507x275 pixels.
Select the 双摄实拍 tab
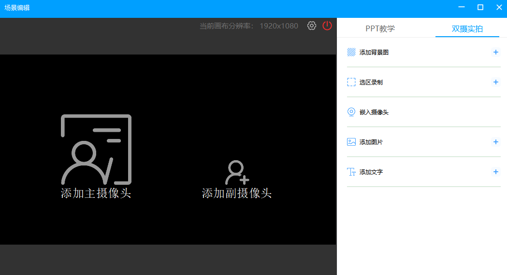click(x=467, y=28)
